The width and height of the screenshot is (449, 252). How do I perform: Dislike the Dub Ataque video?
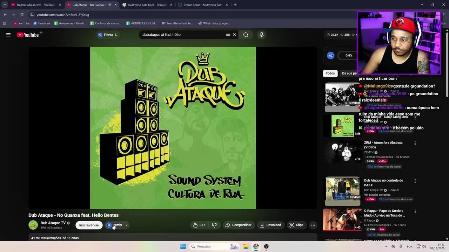214,225
